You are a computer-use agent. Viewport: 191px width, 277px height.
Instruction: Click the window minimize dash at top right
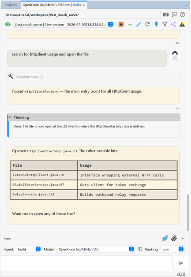187,5
